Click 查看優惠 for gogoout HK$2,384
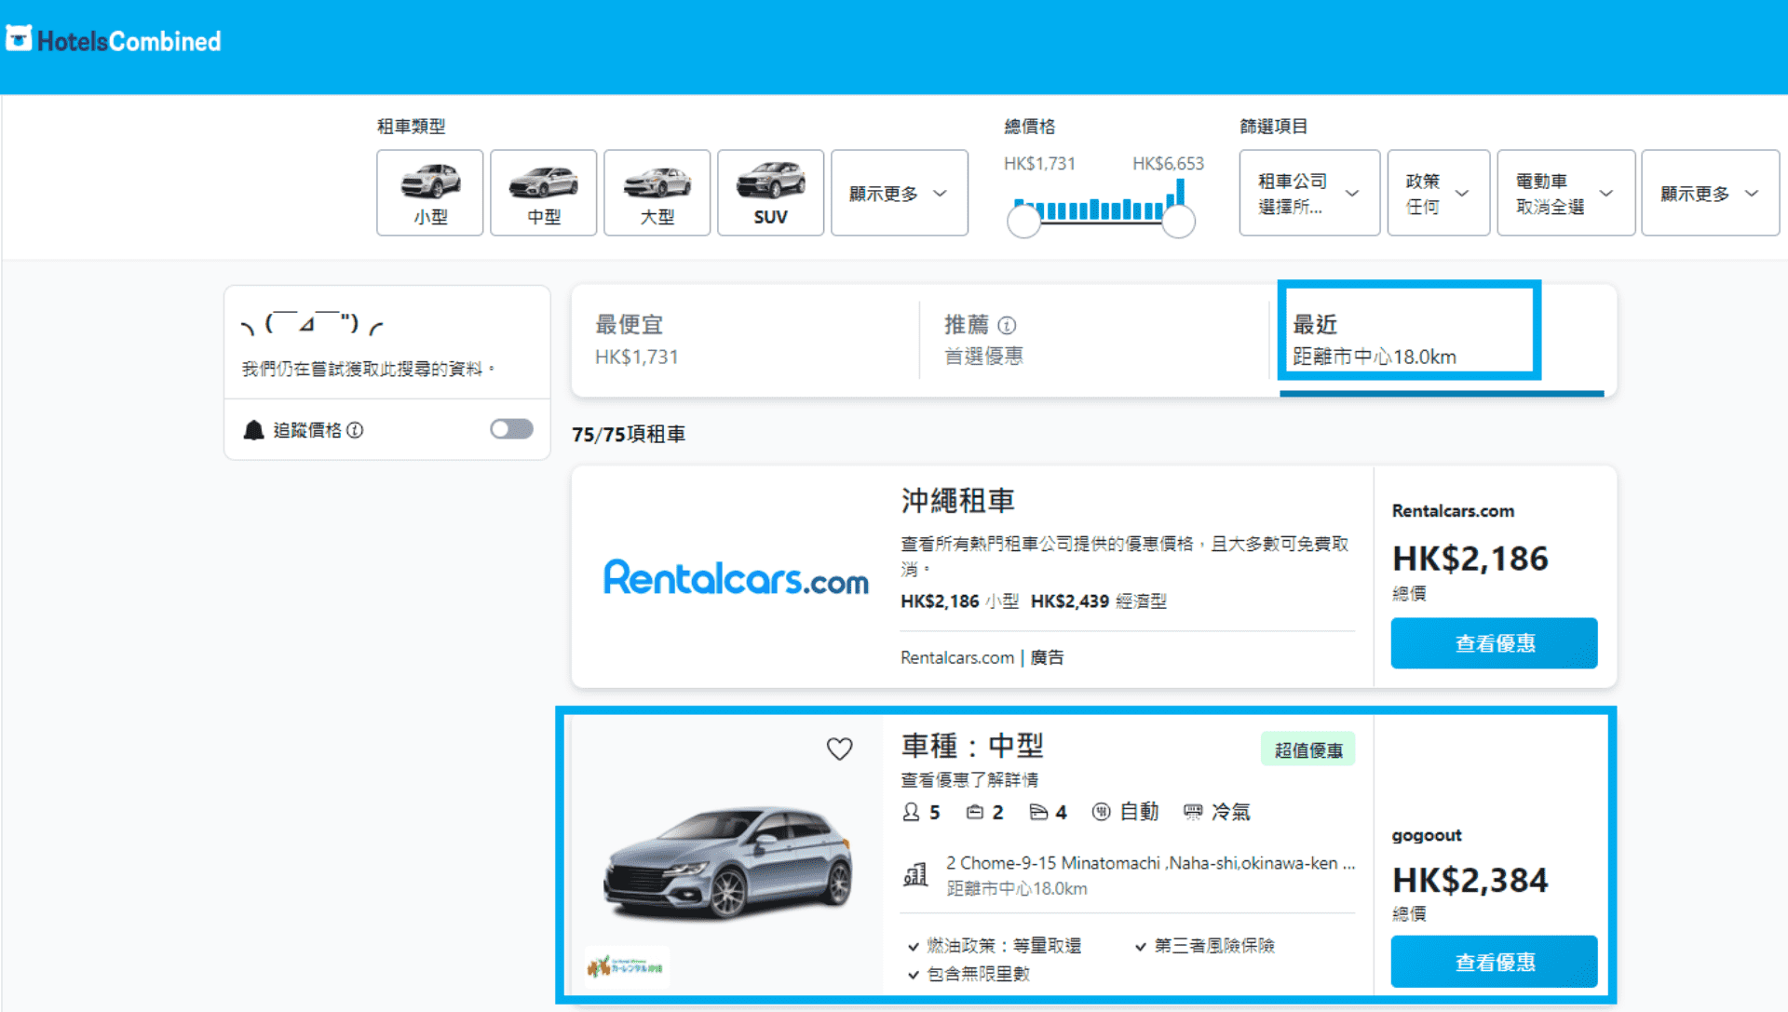1788x1012 pixels. click(x=1494, y=961)
